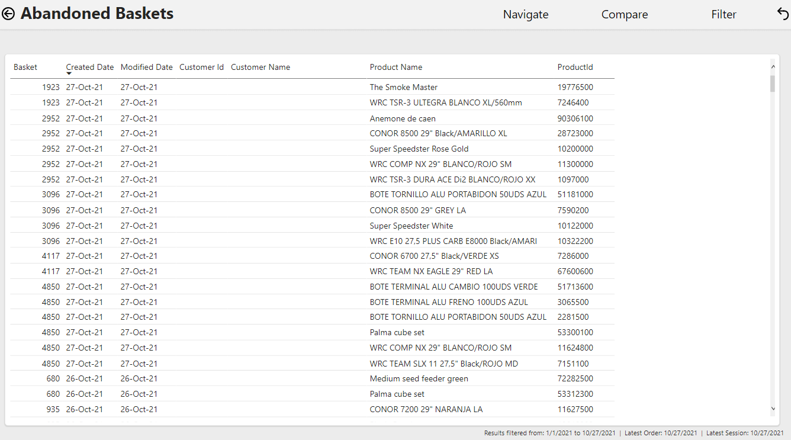Select the Super Speedster White cell
The height and width of the screenshot is (440, 791).
pos(411,226)
